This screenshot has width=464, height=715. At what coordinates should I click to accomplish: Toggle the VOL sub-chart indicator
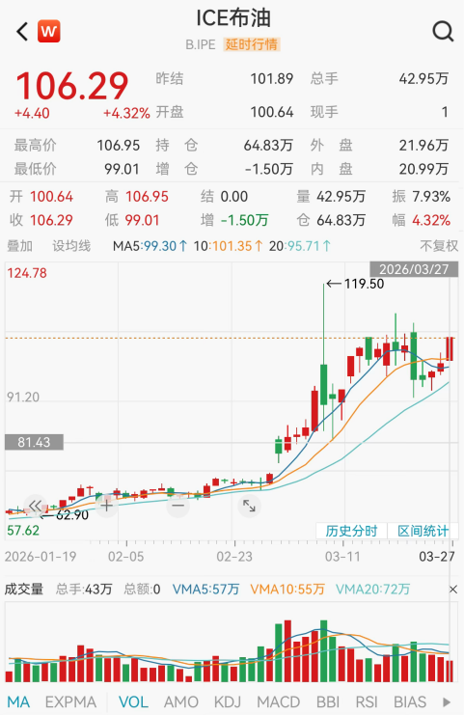click(x=133, y=701)
